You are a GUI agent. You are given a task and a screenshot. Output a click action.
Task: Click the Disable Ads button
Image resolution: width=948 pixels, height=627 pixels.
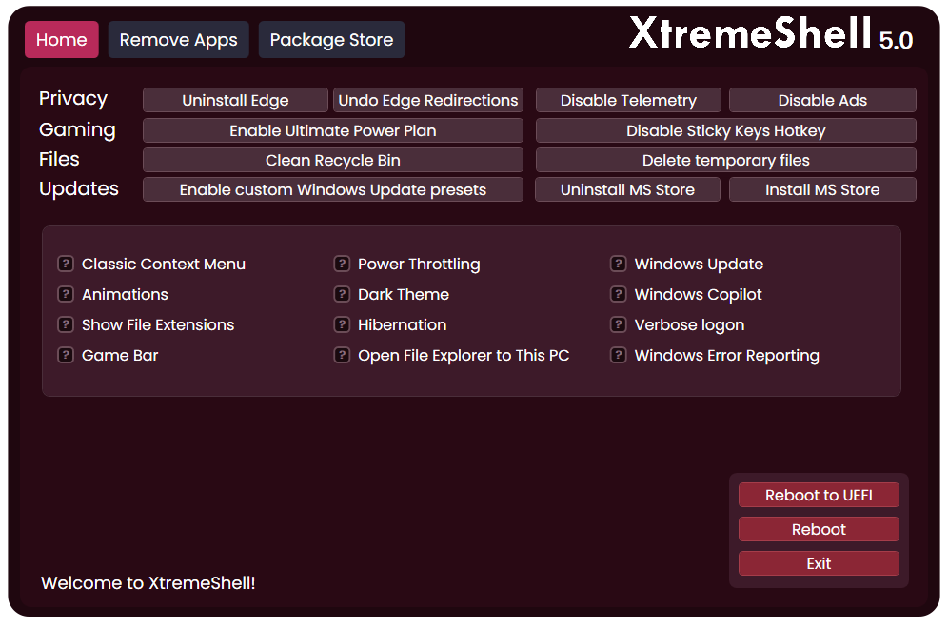(x=822, y=100)
